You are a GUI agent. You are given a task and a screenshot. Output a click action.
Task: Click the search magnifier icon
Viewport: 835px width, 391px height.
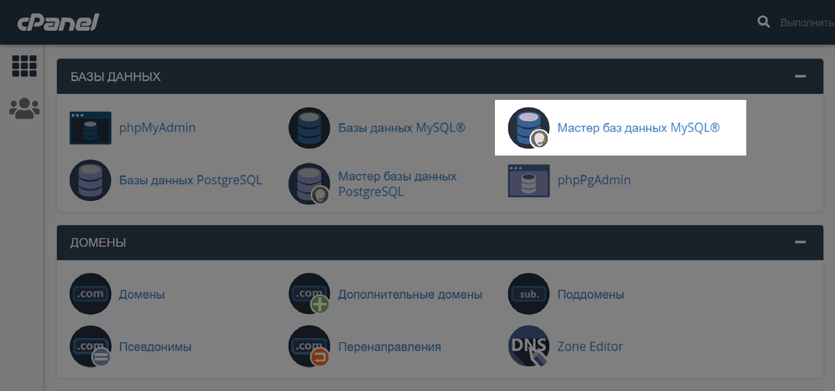763,22
